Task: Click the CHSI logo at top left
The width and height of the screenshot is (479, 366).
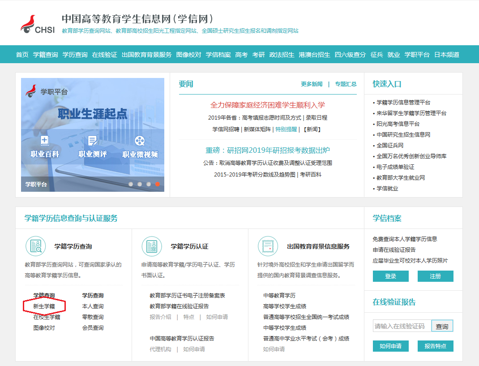Action: (x=38, y=25)
